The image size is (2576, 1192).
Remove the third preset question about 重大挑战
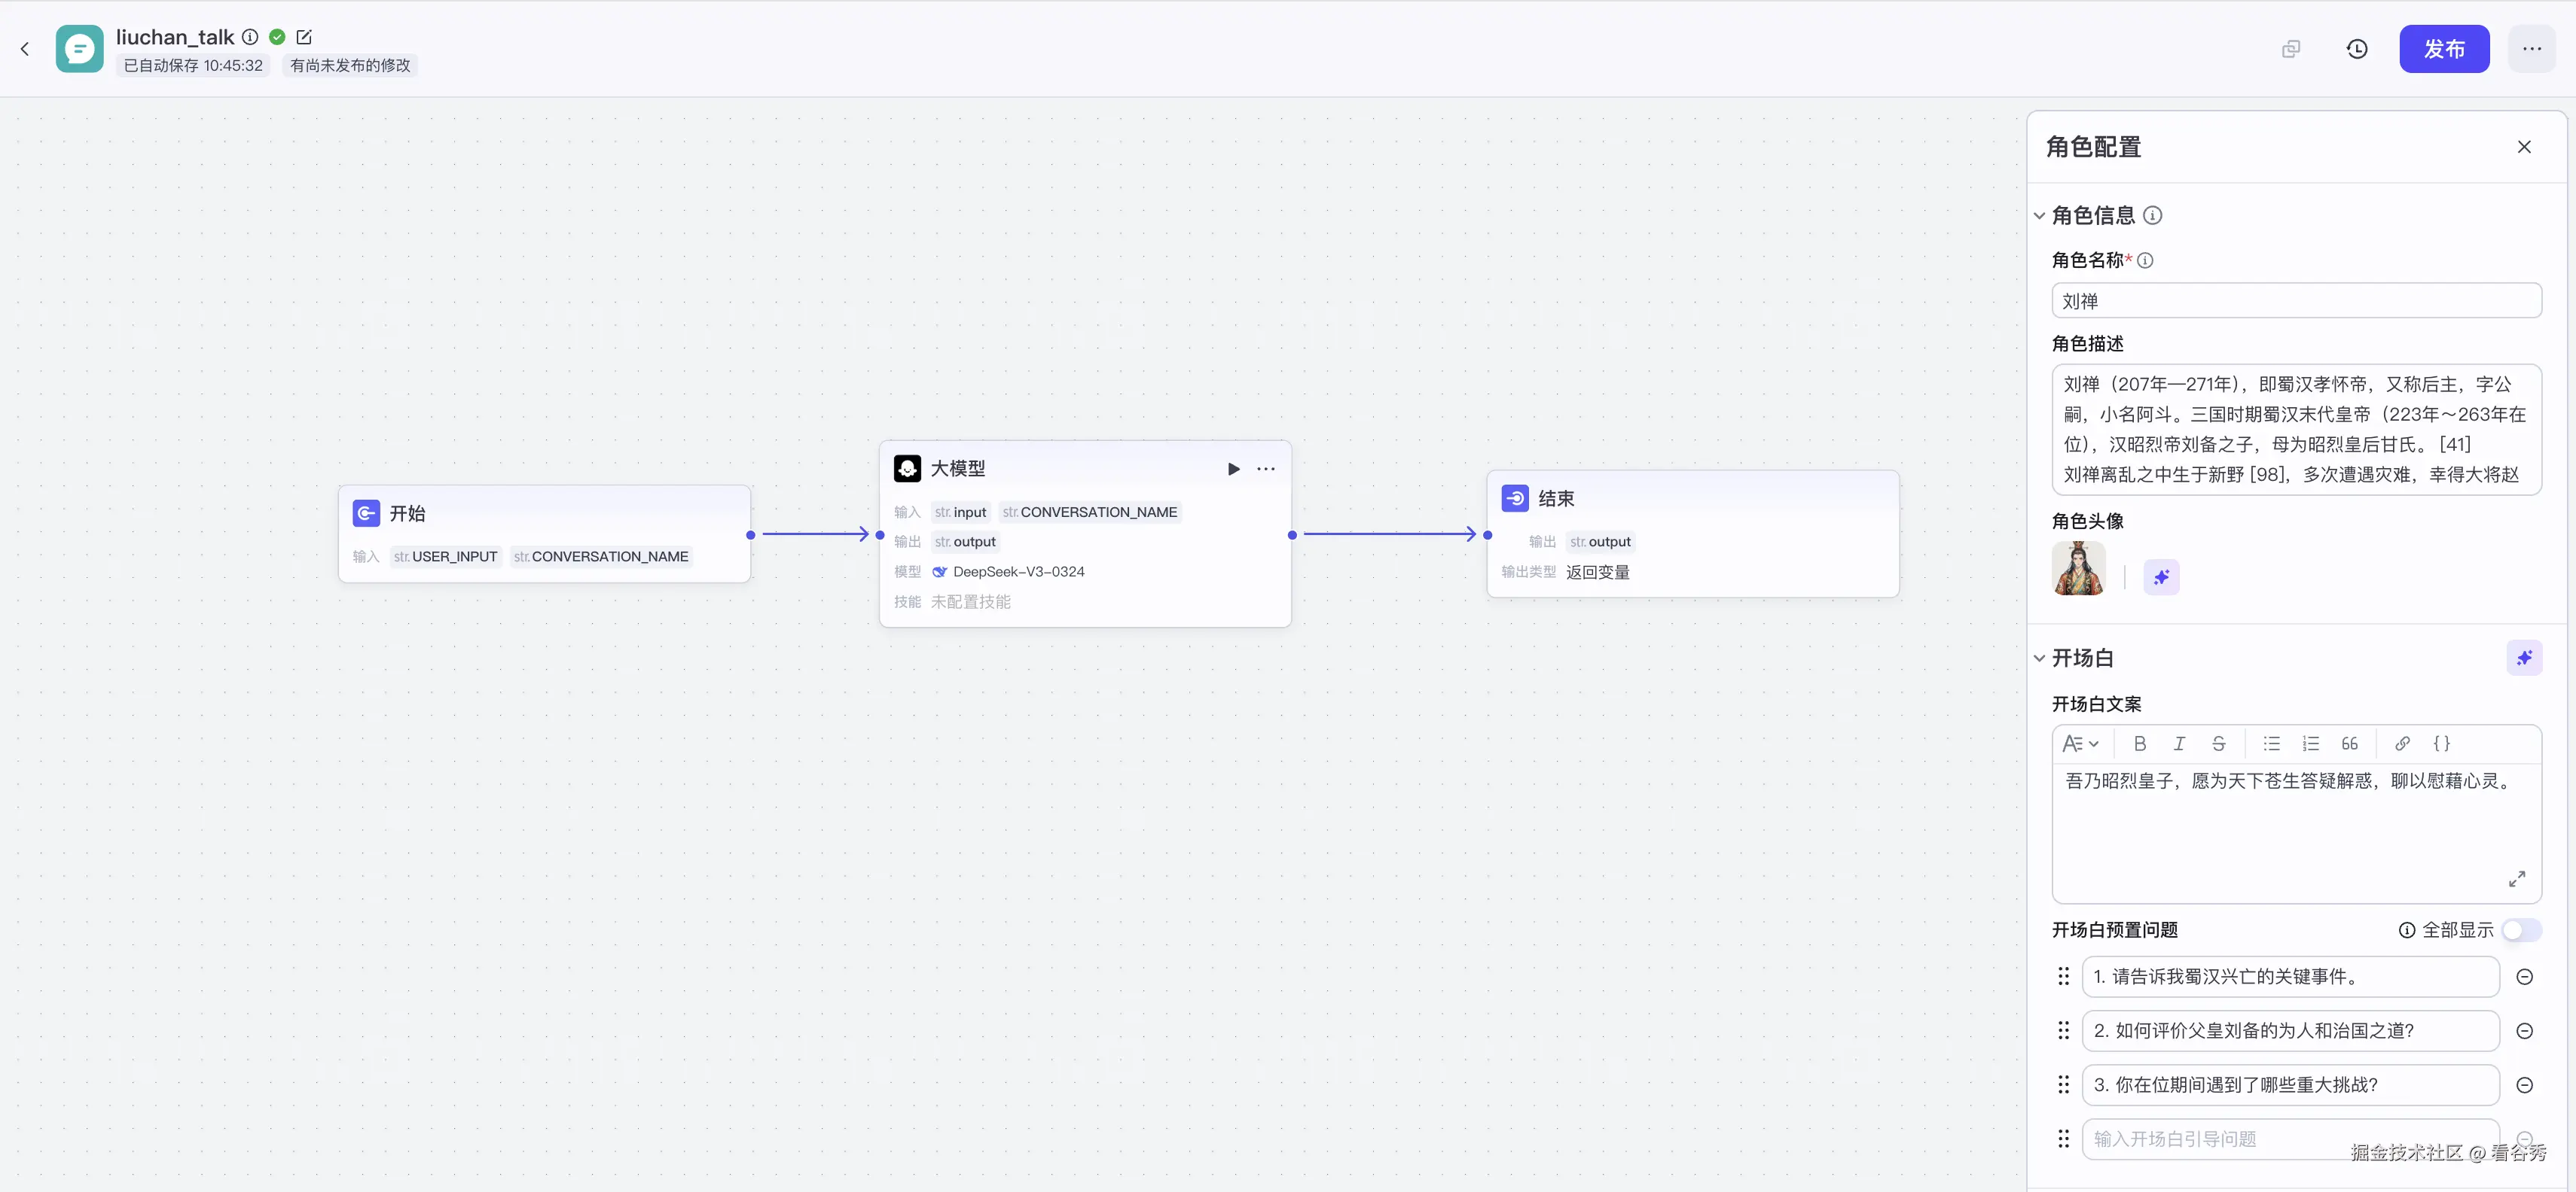tap(2523, 1085)
